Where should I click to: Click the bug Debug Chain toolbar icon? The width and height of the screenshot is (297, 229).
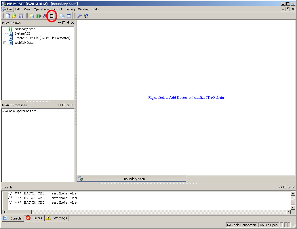point(45,16)
